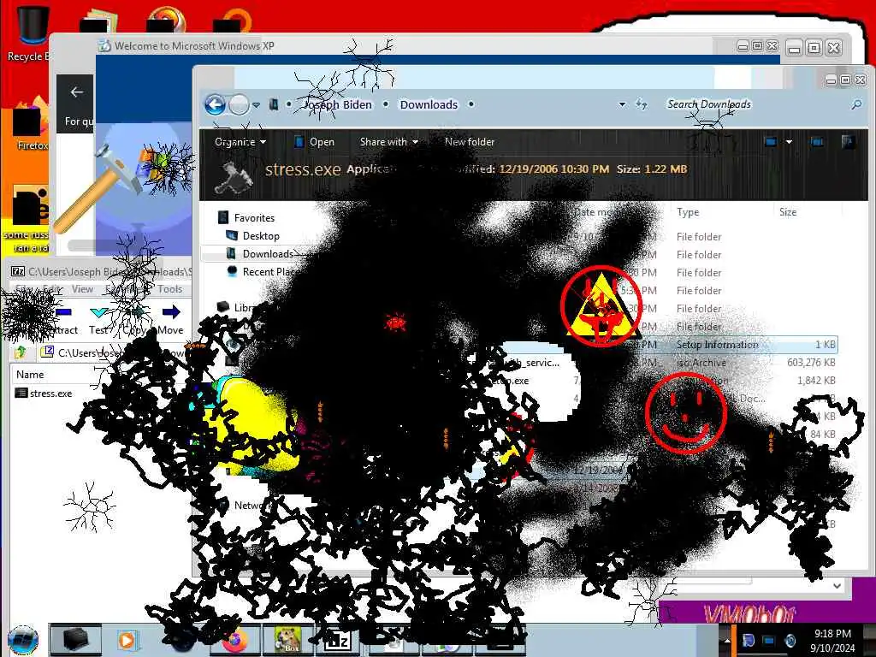876x657 pixels.
Task: Click the Extract icon in 7-Zip toolbar
Action: tap(63, 320)
